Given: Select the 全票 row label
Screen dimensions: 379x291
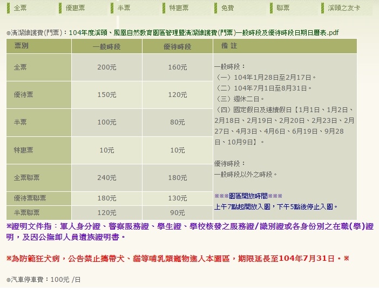Looking at the screenshot, I should pyautogui.click(x=20, y=67).
